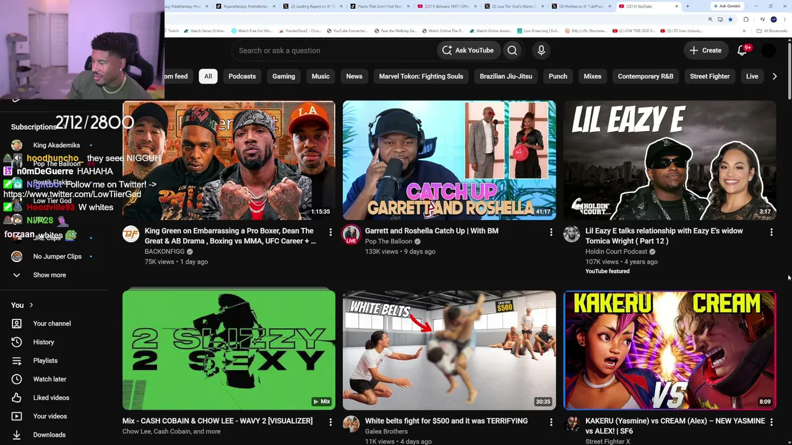792x445 pixels.
Task: Open a new browser tab
Action: point(687,6)
